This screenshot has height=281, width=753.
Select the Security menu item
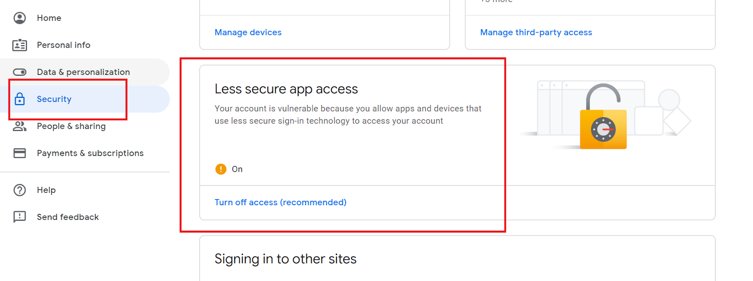[x=54, y=99]
